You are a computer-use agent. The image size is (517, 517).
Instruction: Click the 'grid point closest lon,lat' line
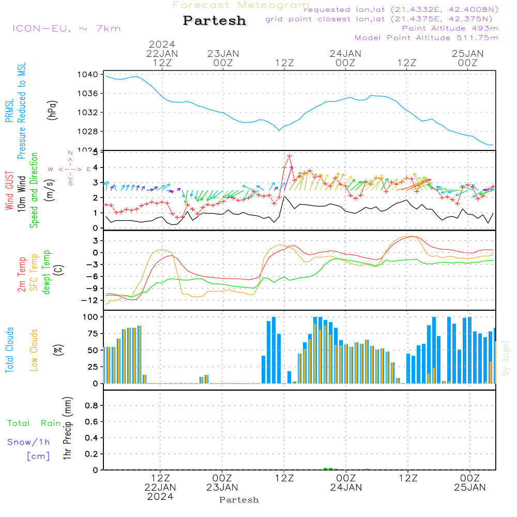pyautogui.click(x=379, y=19)
